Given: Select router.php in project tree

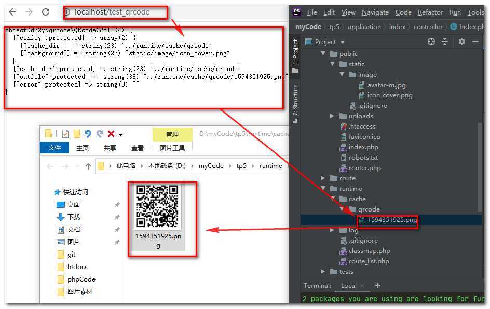Looking at the screenshot, I should click(x=360, y=168).
